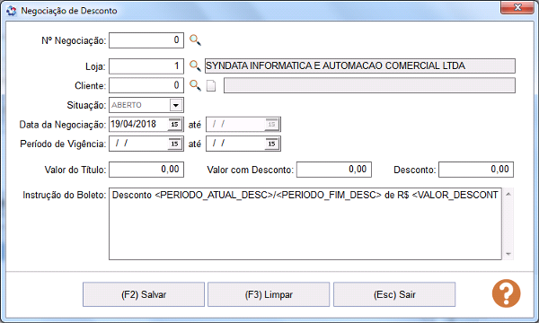The width and height of the screenshot is (539, 323).
Task: Click inside Instrução do Boleto text area
Action: (305, 223)
